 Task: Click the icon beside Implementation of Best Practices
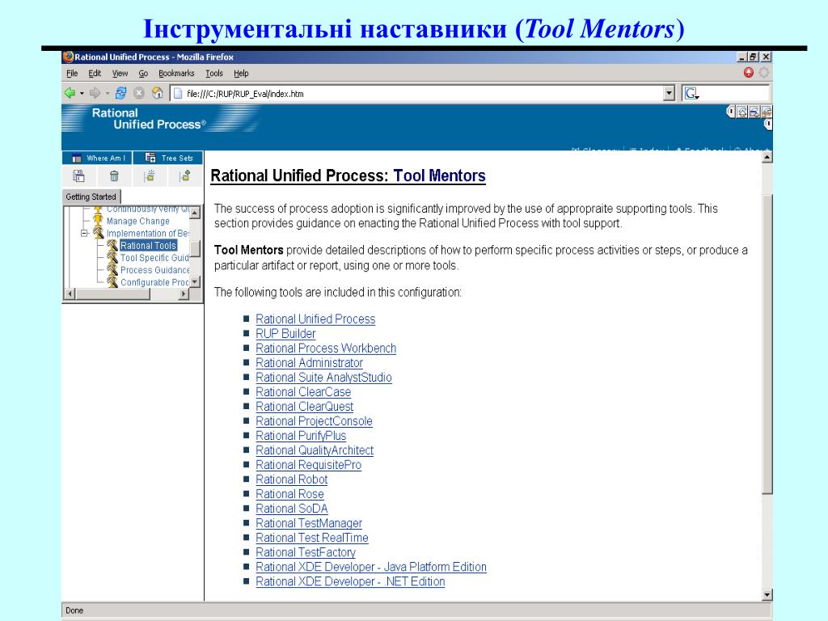click(98, 233)
